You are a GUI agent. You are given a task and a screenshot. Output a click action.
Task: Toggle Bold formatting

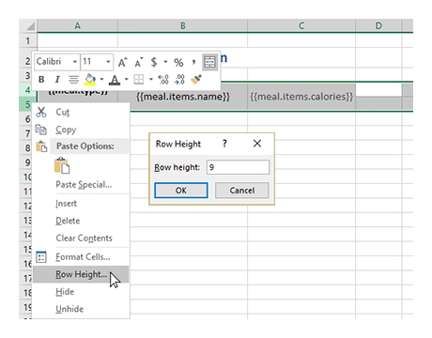[41, 80]
